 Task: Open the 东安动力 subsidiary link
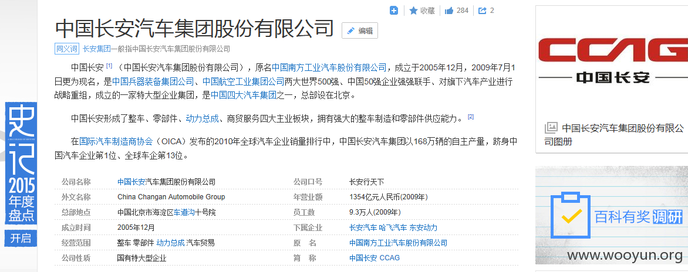[x=423, y=228]
